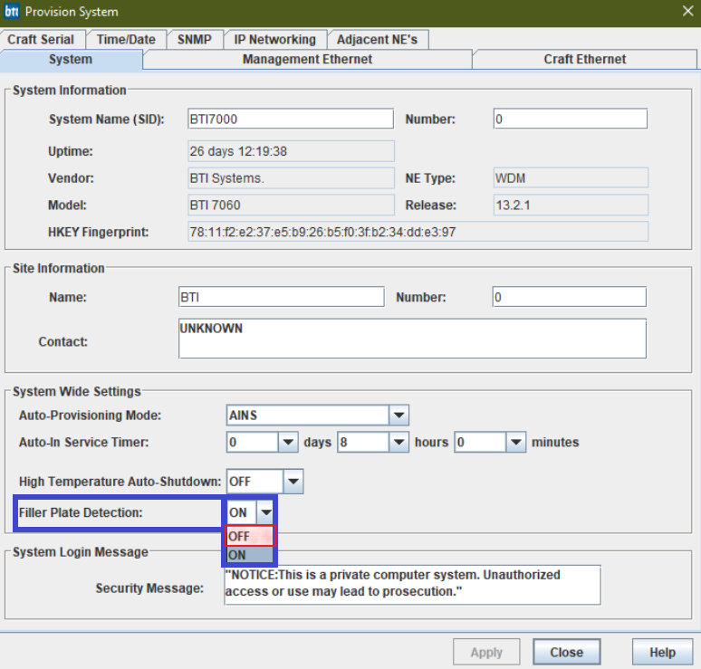Expand the Auto-In Service hours dropdown
701x669 pixels.
click(x=399, y=443)
